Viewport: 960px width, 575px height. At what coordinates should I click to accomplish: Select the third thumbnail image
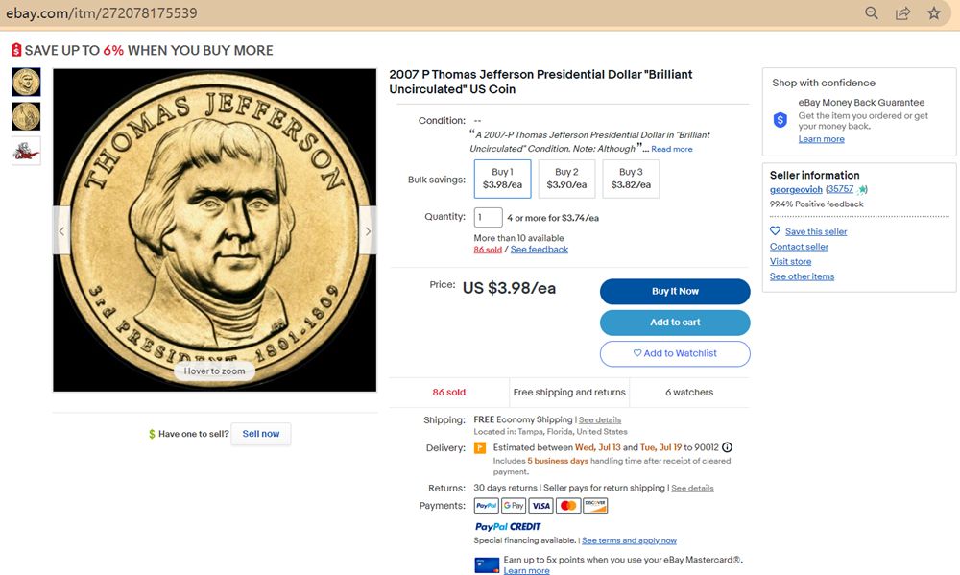(x=26, y=151)
